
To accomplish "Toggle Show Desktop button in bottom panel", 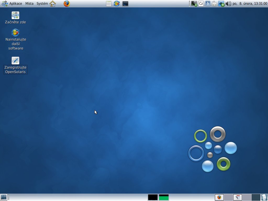I will point(4,197).
